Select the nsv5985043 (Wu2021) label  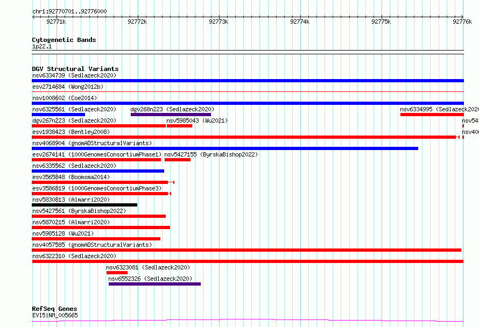[197, 120]
